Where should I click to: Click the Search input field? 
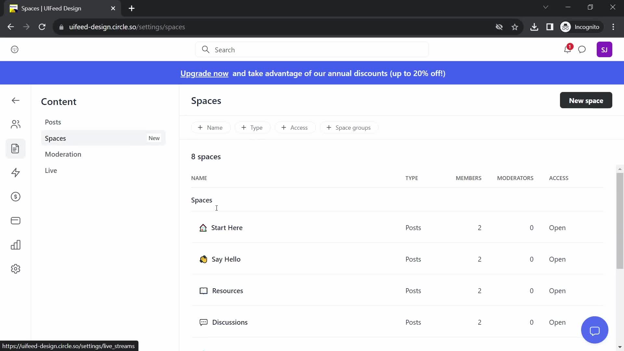(x=312, y=50)
